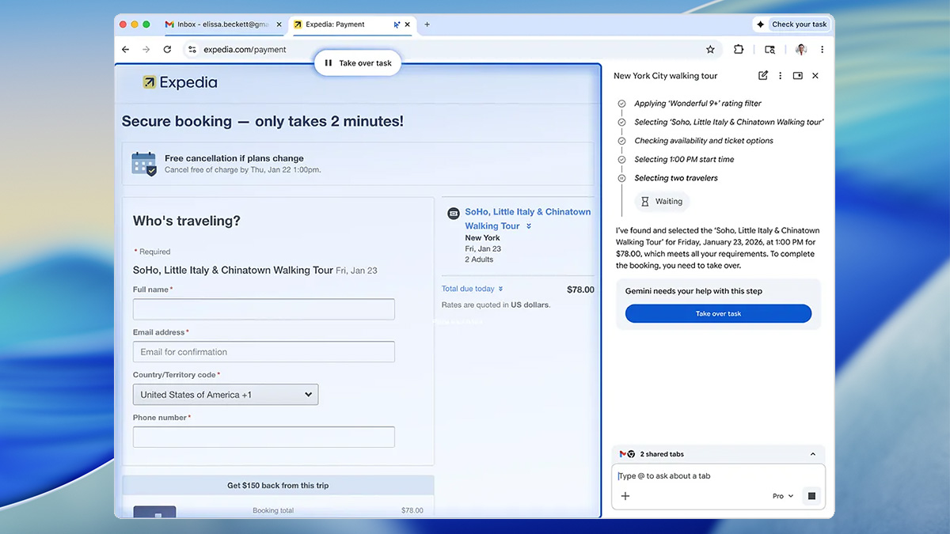This screenshot has height=534, width=950.
Task: Collapse the 2 shared tabs section
Action: tap(812, 453)
